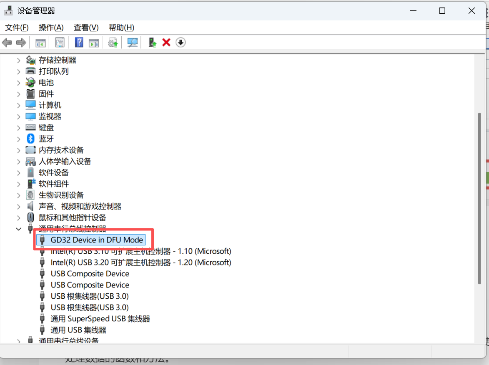Open the 文件 menu
Screen dimensions: 489x365
coord(16,27)
